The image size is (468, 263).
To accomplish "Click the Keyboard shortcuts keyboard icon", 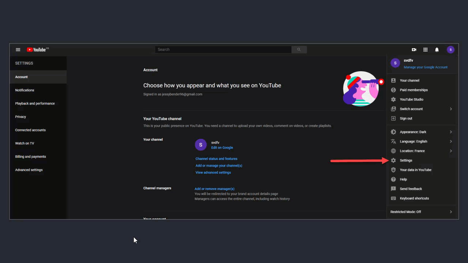I will pyautogui.click(x=393, y=198).
